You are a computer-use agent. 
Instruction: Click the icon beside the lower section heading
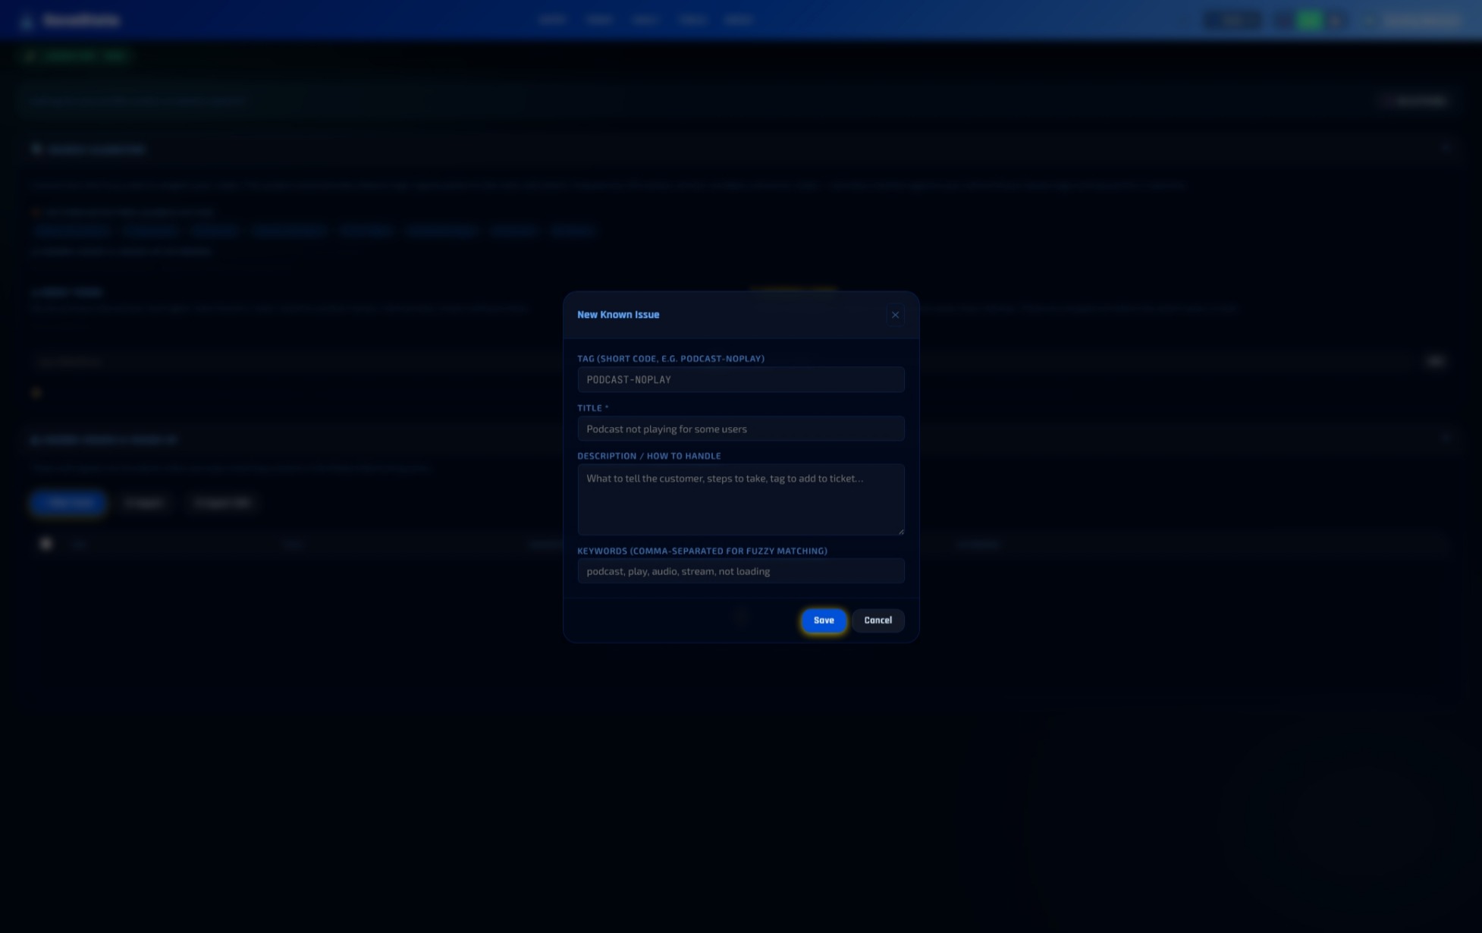[x=36, y=440]
